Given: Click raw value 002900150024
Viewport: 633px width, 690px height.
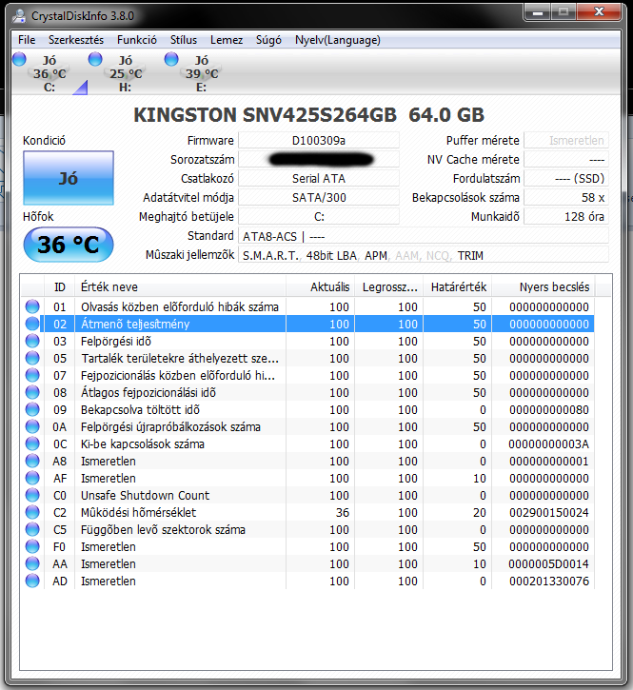Looking at the screenshot, I should 549,513.
